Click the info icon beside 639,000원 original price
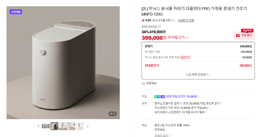The height and width of the screenshot is (137, 263). tap(159, 27)
